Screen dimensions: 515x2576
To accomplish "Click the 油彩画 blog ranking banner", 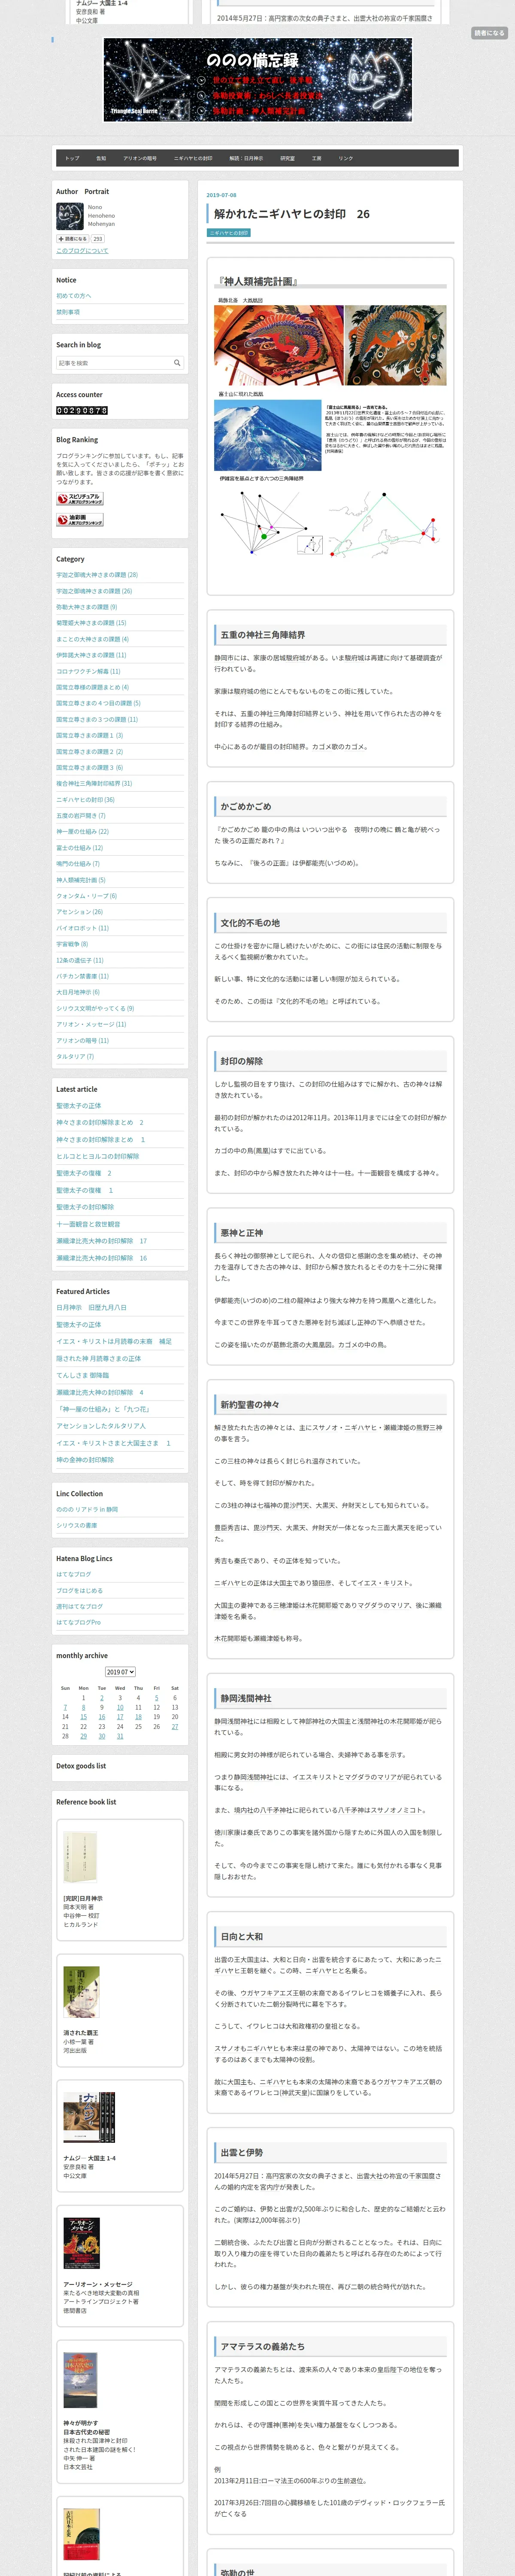I will tap(80, 520).
